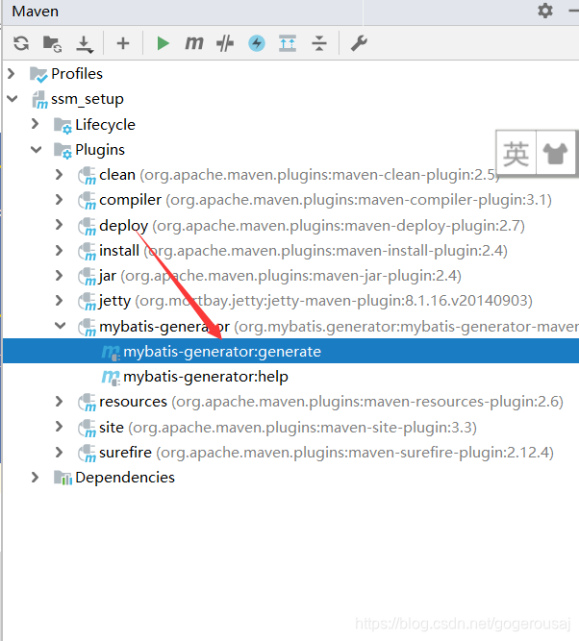The width and height of the screenshot is (579, 641).
Task: Click the jetty plugin icon
Action: click(87, 302)
